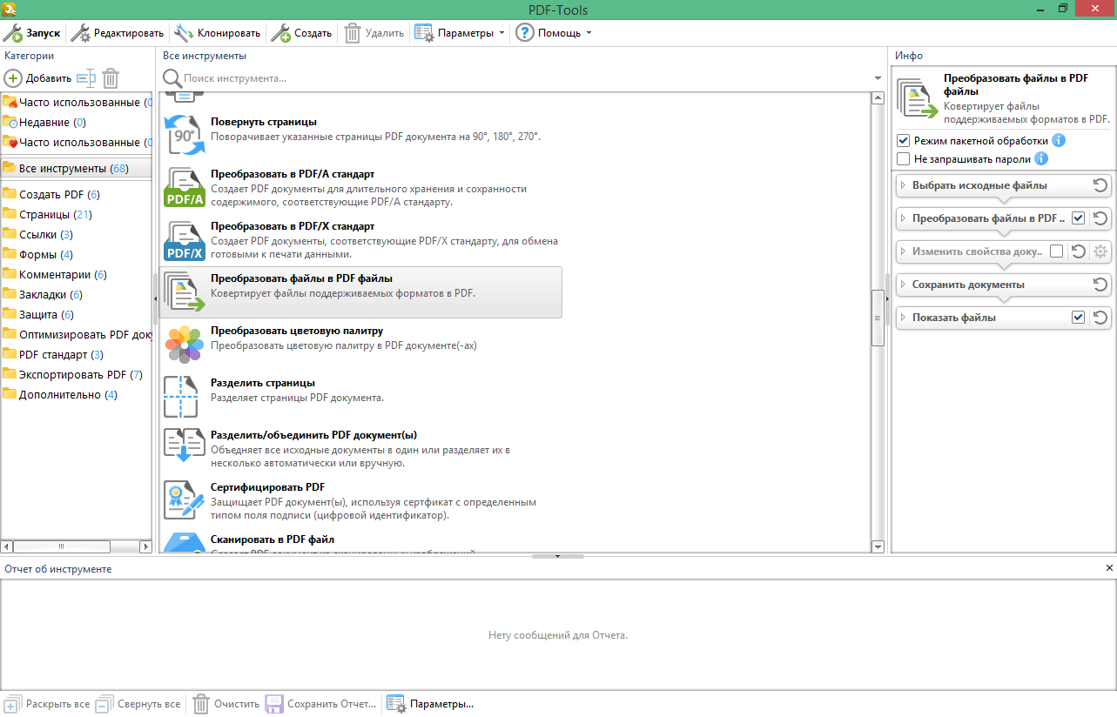Viewport: 1117px width, 717px height.
Task: Click the Запуск (run) toolbar button
Action: pyautogui.click(x=32, y=33)
